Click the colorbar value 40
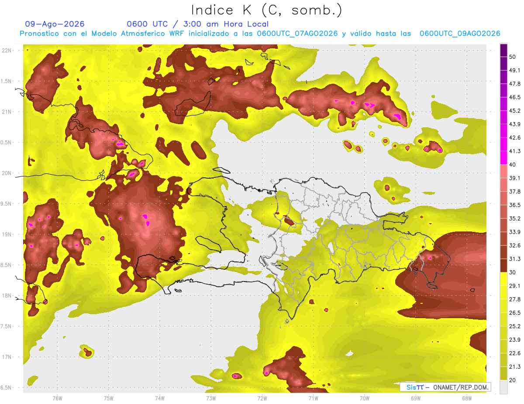This screenshot has width=524, height=404. 513,165
